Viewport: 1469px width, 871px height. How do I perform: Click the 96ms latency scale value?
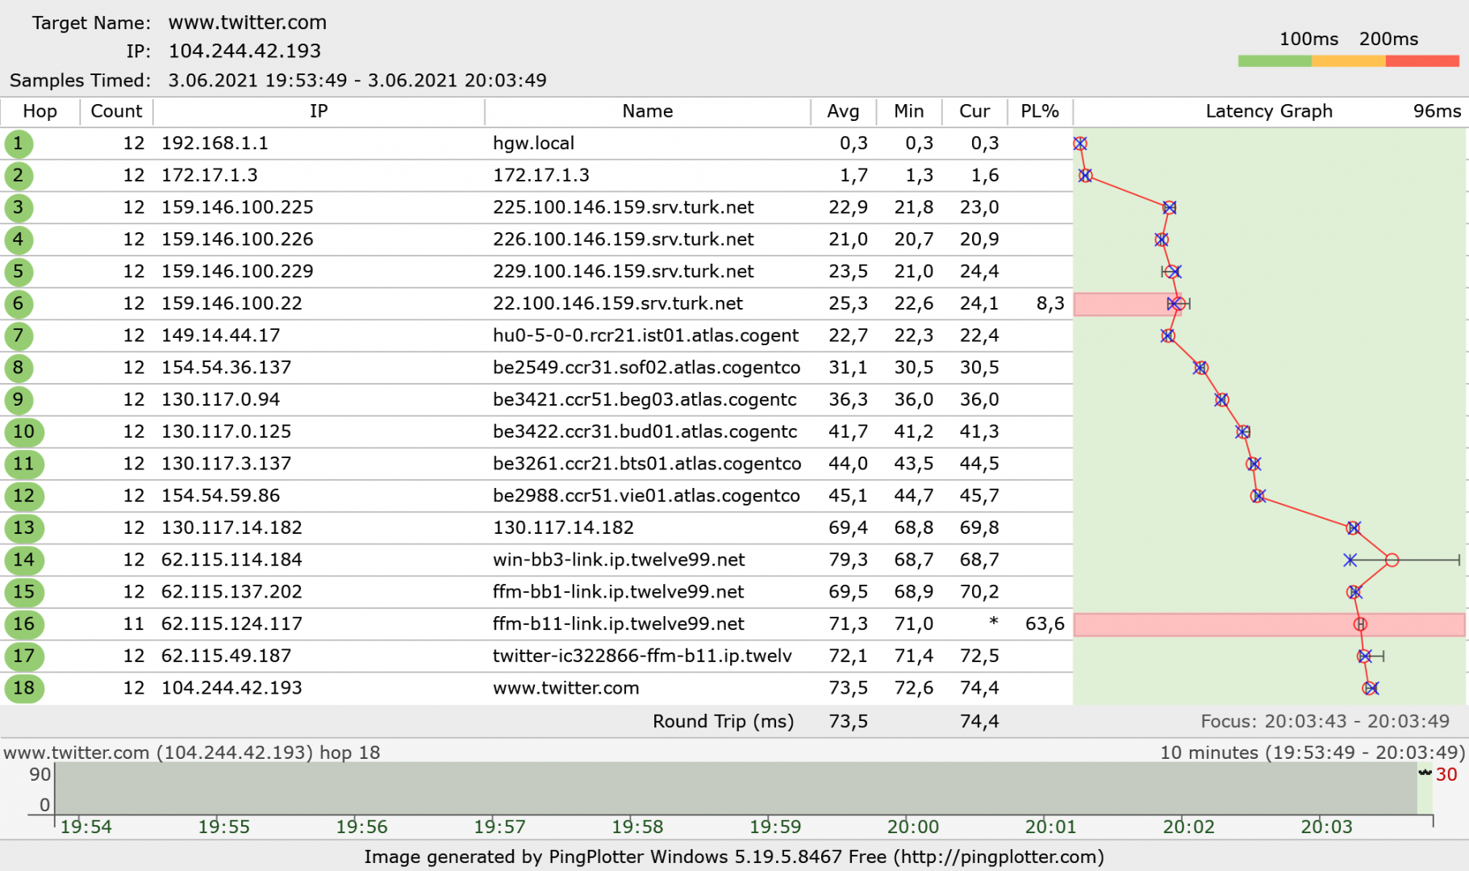pos(1437,111)
